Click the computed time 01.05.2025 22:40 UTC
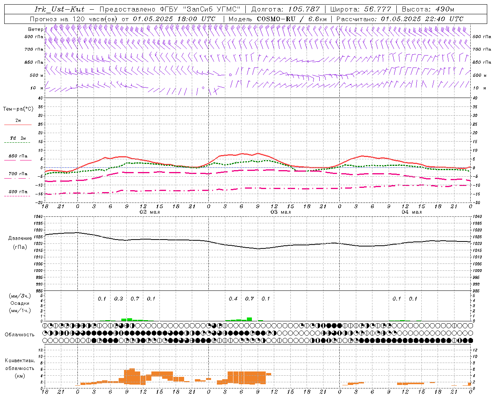The image size is (493, 395). point(422,19)
